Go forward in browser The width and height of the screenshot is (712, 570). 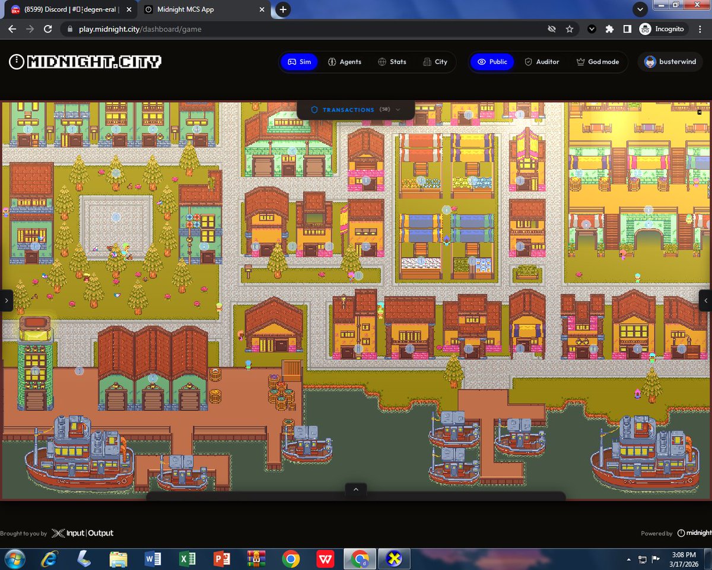30,28
